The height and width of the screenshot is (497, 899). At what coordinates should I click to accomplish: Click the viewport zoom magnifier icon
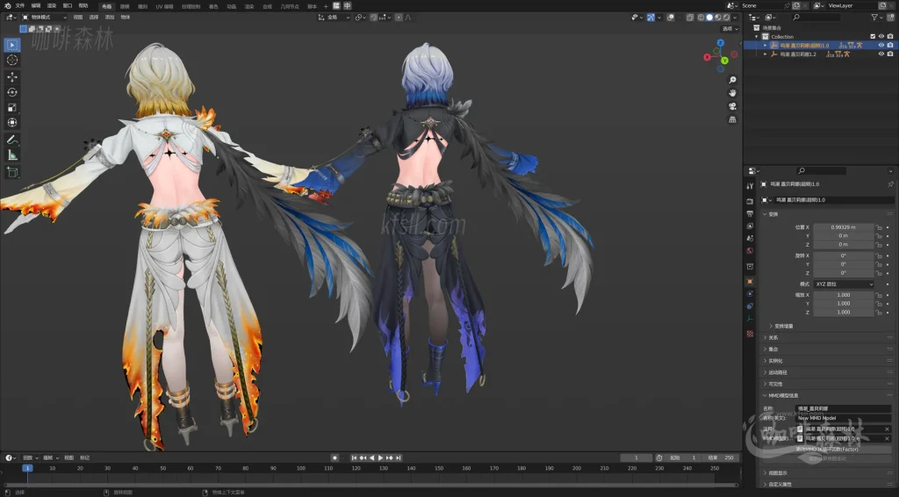tap(732, 80)
